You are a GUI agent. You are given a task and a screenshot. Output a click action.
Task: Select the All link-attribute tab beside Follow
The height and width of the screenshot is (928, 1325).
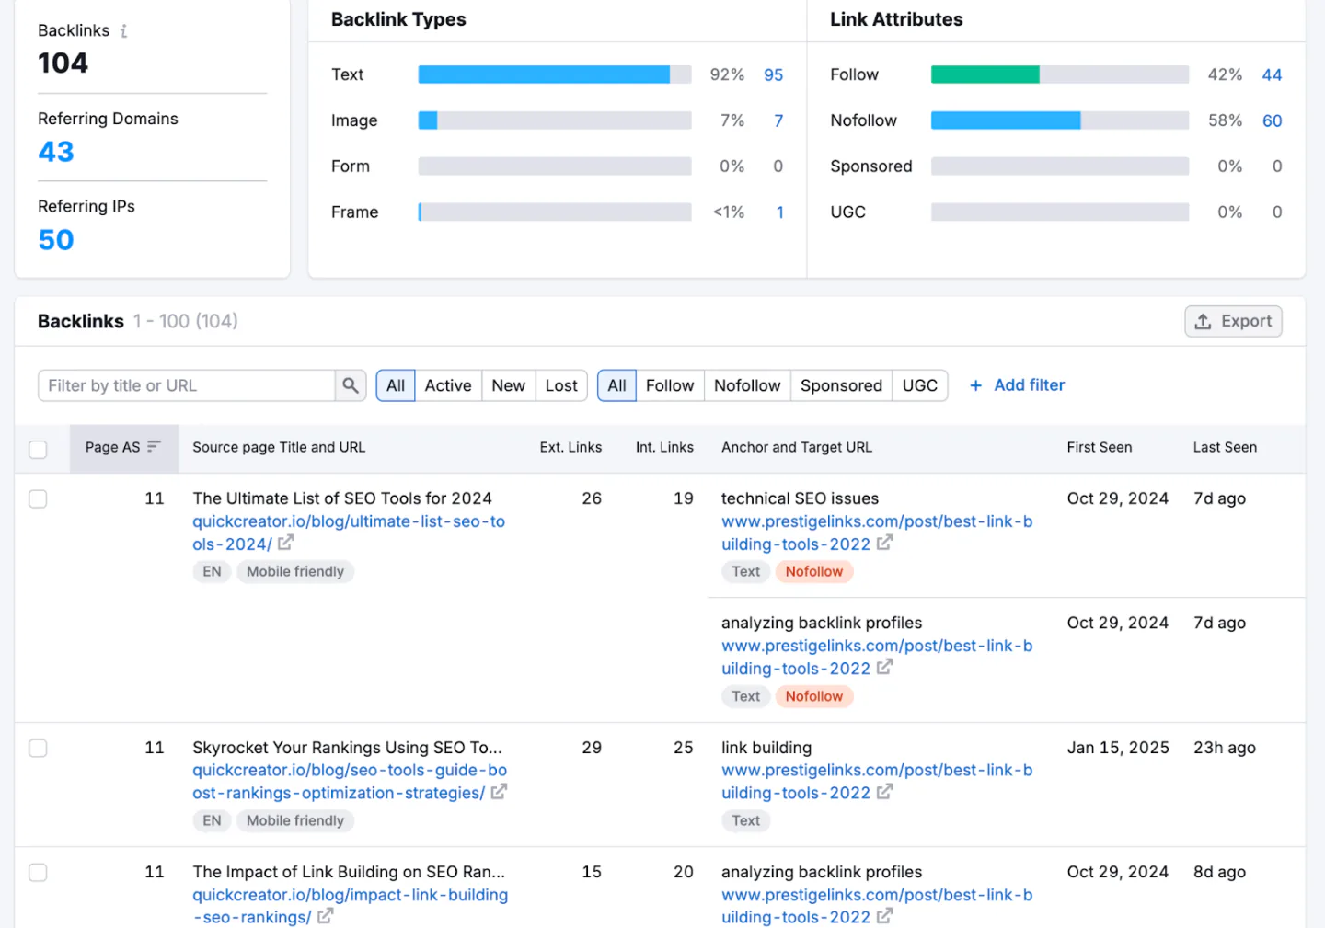click(x=616, y=385)
